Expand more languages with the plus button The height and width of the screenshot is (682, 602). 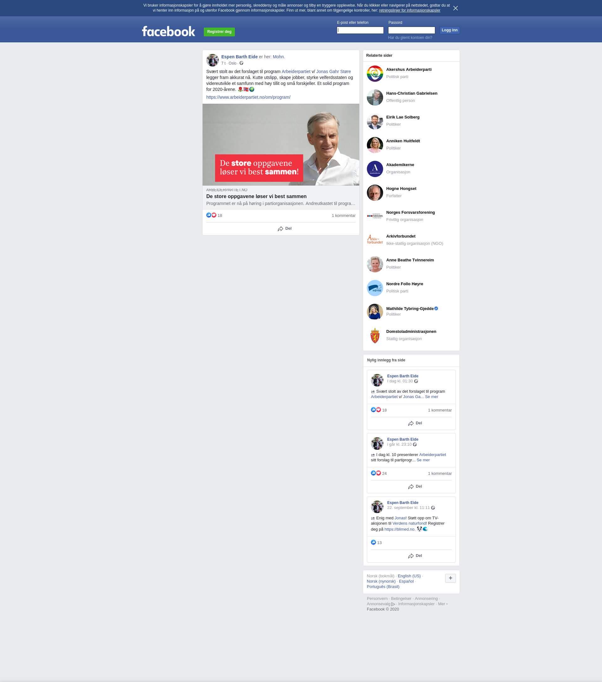(x=450, y=578)
